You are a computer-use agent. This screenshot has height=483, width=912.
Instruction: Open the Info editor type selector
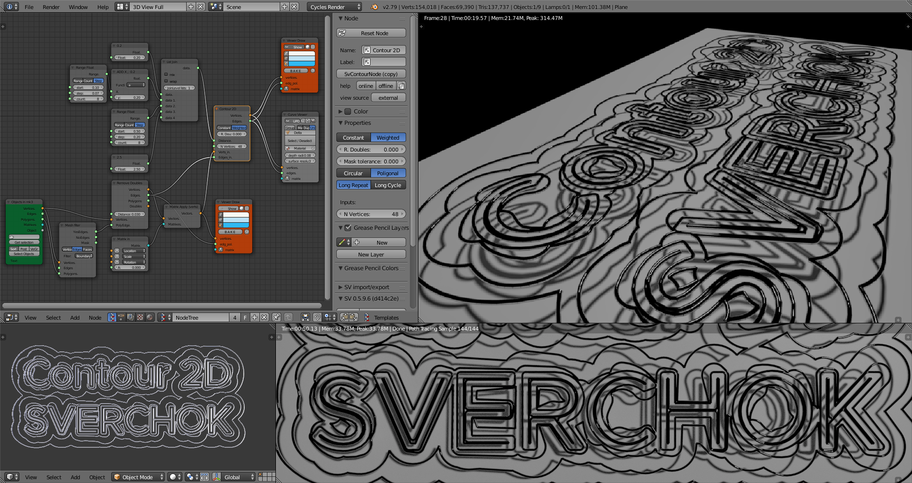[x=12, y=7]
